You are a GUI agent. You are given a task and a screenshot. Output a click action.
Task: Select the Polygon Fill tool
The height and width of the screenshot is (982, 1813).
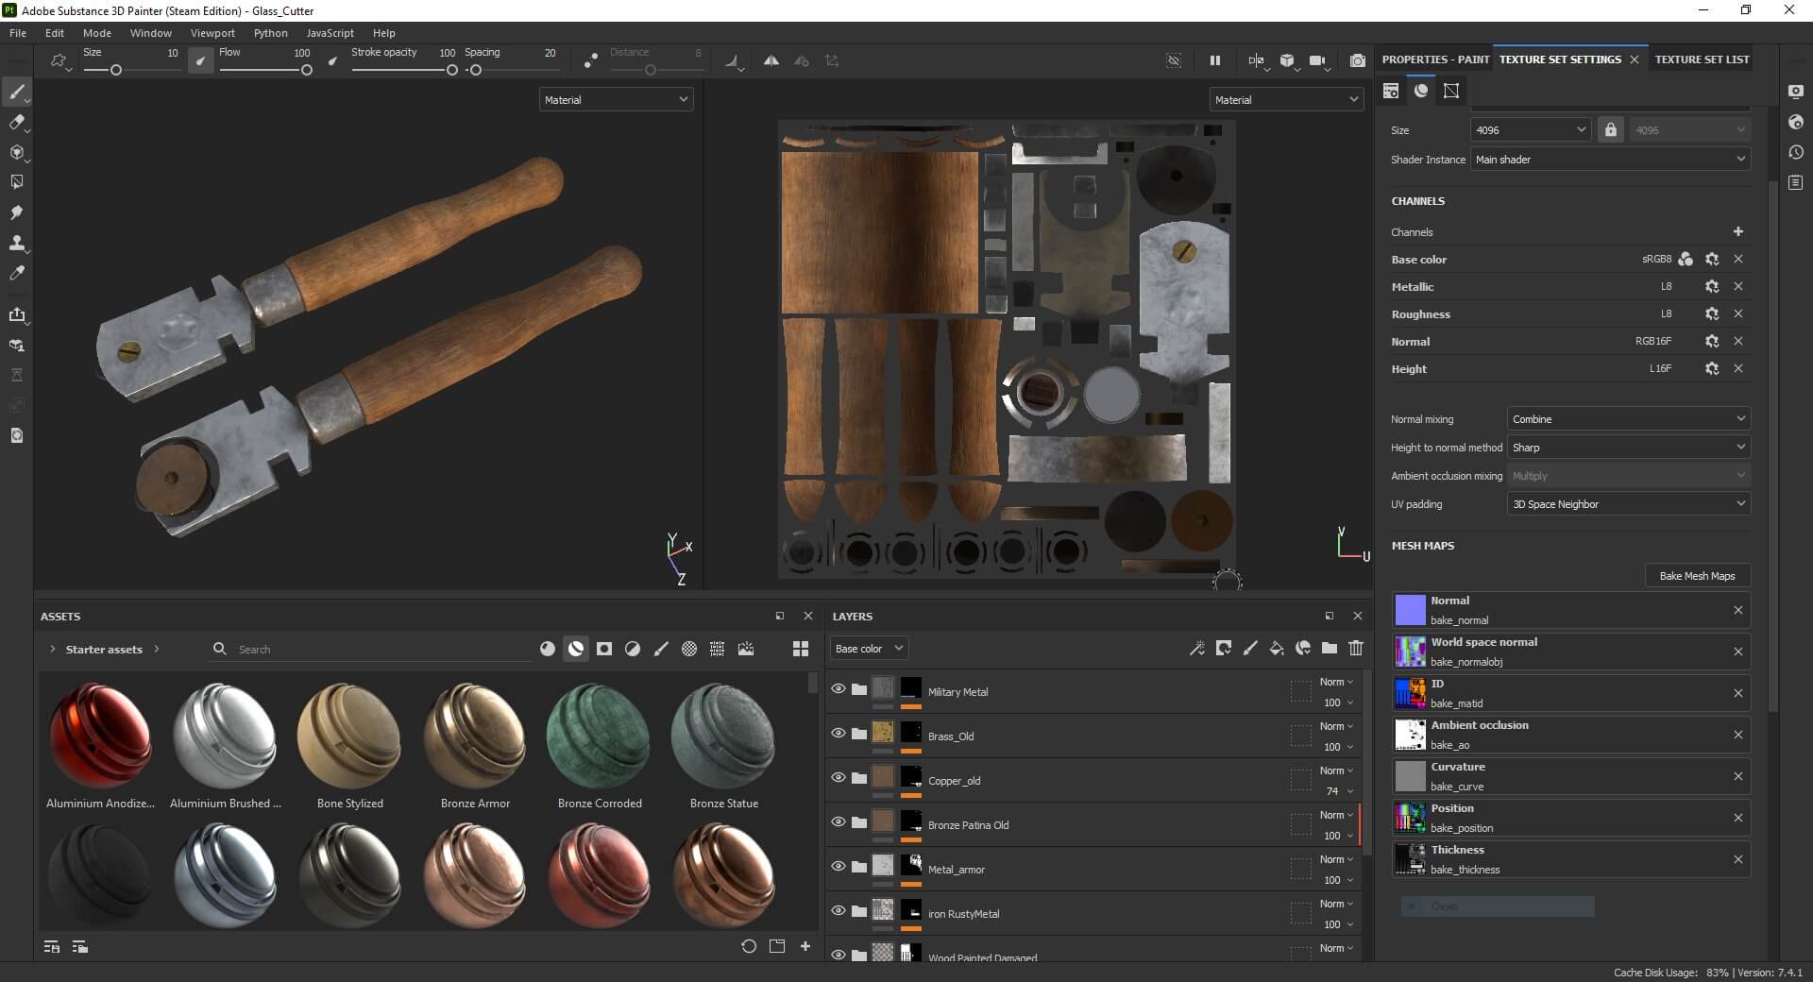[16, 182]
